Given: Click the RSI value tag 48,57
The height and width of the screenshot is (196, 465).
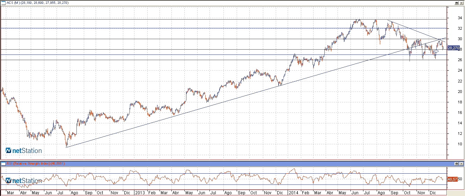Looking at the screenshot, I should pos(452,179).
